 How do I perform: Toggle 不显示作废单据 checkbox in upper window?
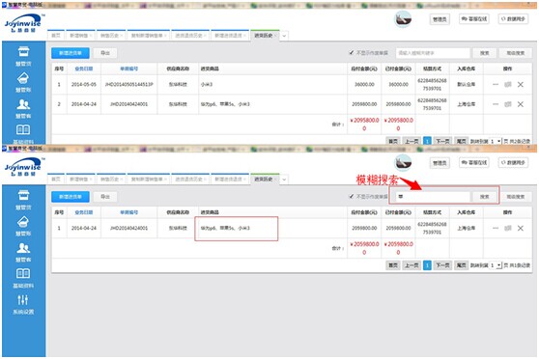click(x=351, y=52)
